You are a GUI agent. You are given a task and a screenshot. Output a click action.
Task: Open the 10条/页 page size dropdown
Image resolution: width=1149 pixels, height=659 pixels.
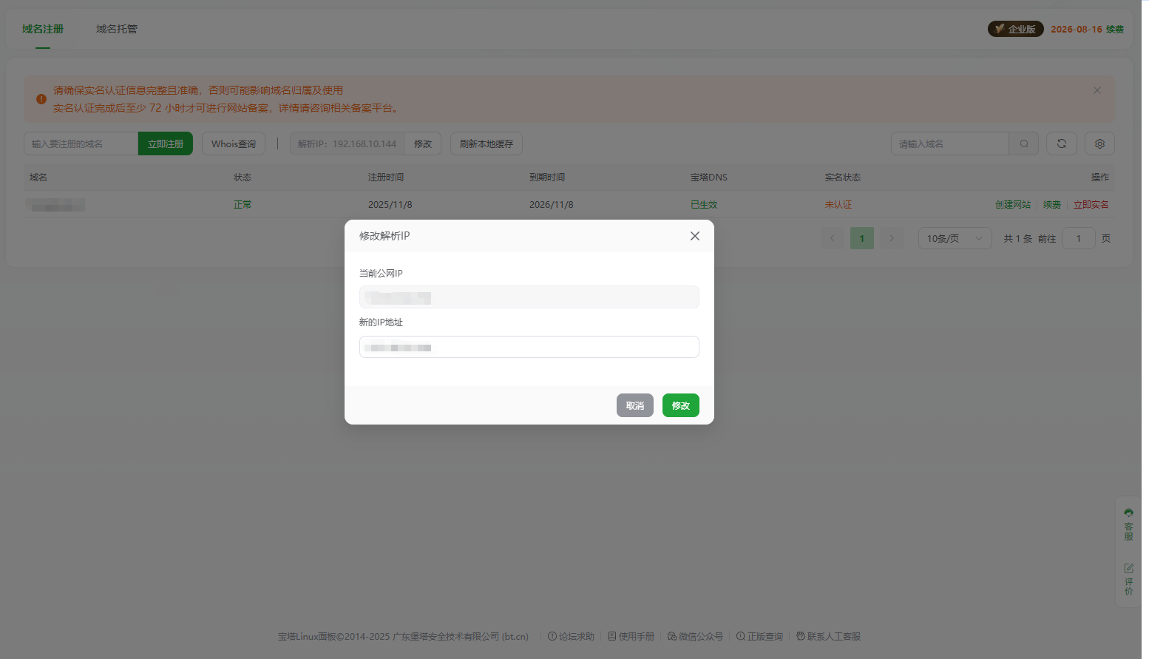955,237
